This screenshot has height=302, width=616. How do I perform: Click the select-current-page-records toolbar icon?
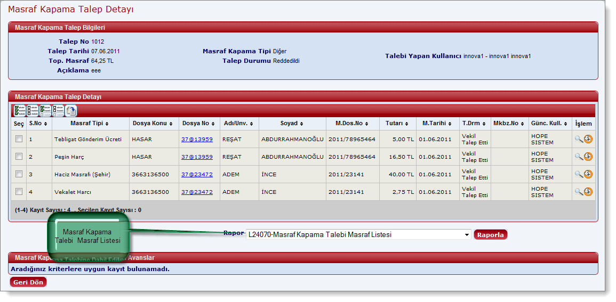tap(45, 111)
